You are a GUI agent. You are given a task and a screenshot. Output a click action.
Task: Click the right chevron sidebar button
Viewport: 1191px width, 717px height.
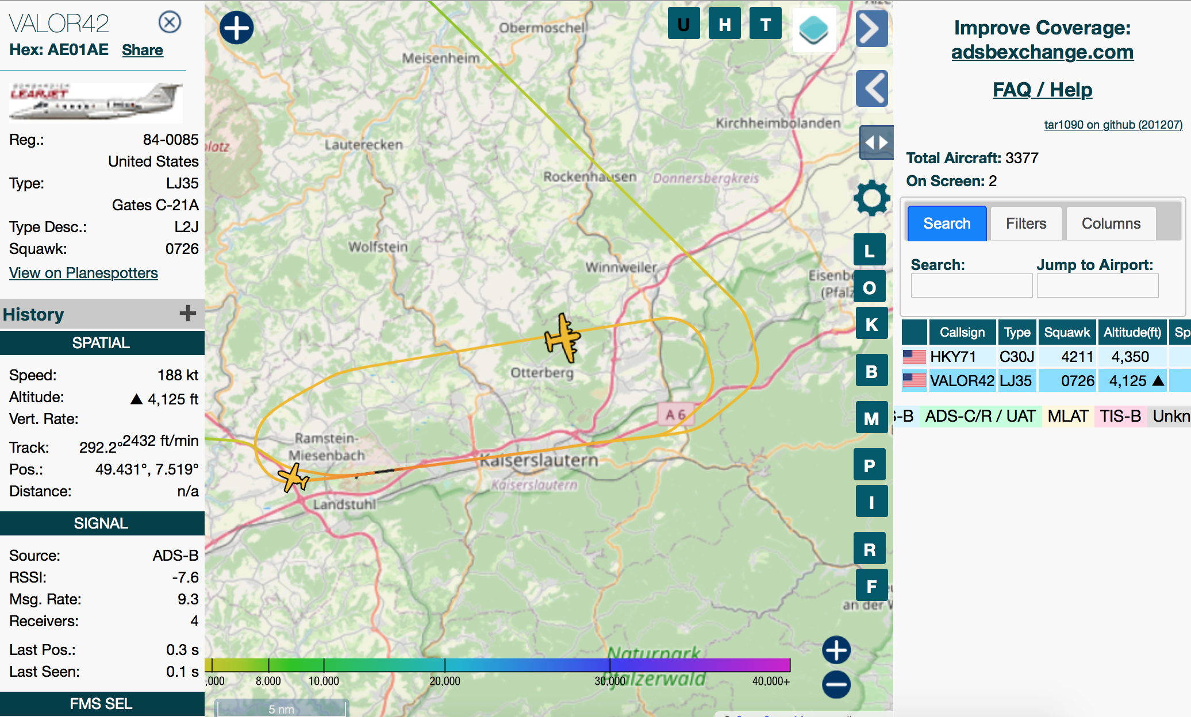pyautogui.click(x=871, y=29)
